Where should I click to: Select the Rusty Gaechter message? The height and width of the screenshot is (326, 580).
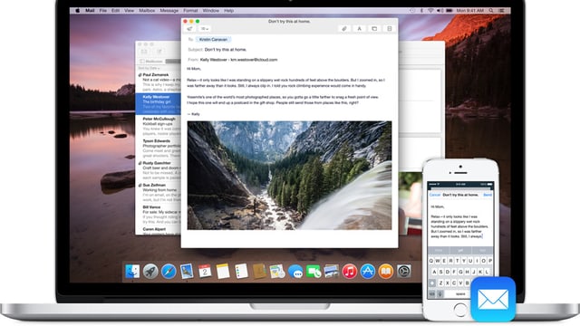pos(159,170)
